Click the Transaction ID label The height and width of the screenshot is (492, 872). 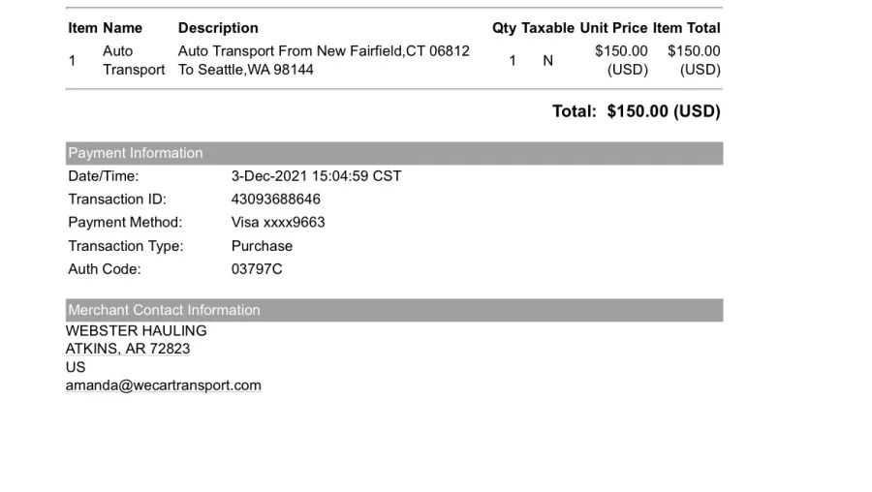point(117,199)
